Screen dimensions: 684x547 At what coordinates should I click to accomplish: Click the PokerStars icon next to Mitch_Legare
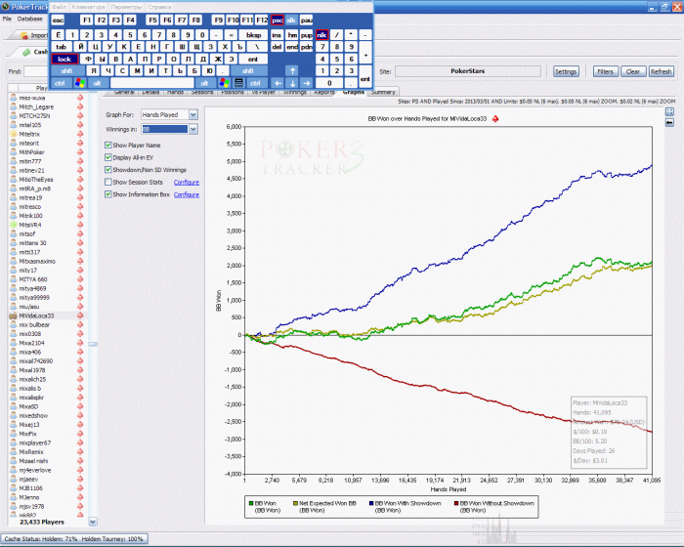(x=80, y=106)
